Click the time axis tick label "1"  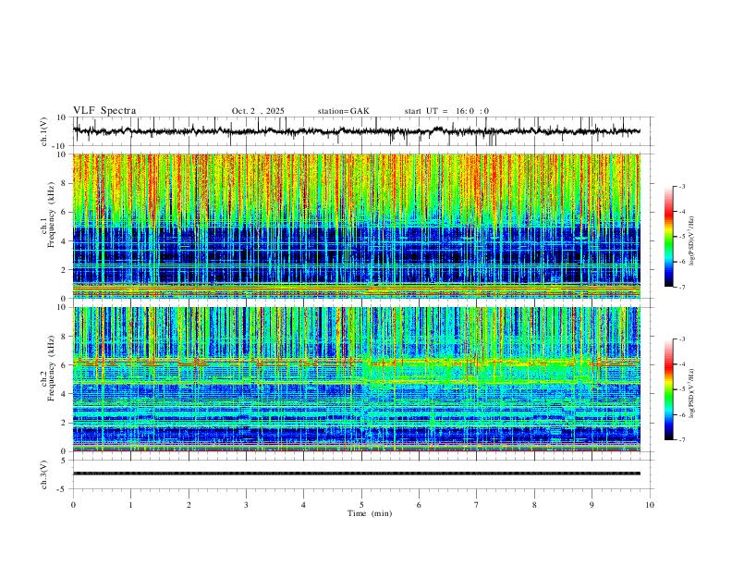point(130,505)
